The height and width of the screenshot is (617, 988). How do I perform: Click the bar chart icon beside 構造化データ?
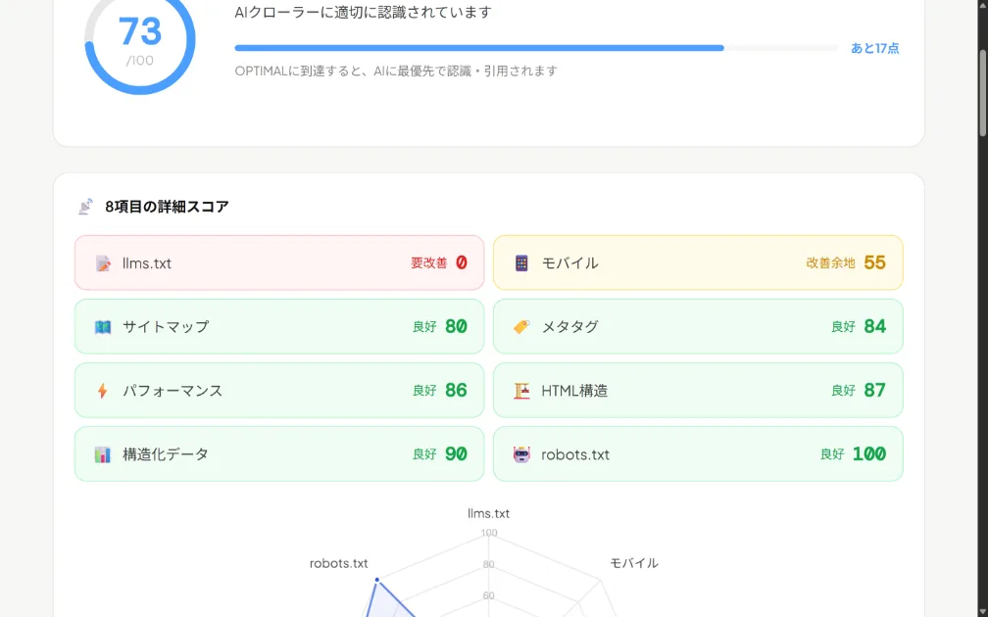pos(101,453)
